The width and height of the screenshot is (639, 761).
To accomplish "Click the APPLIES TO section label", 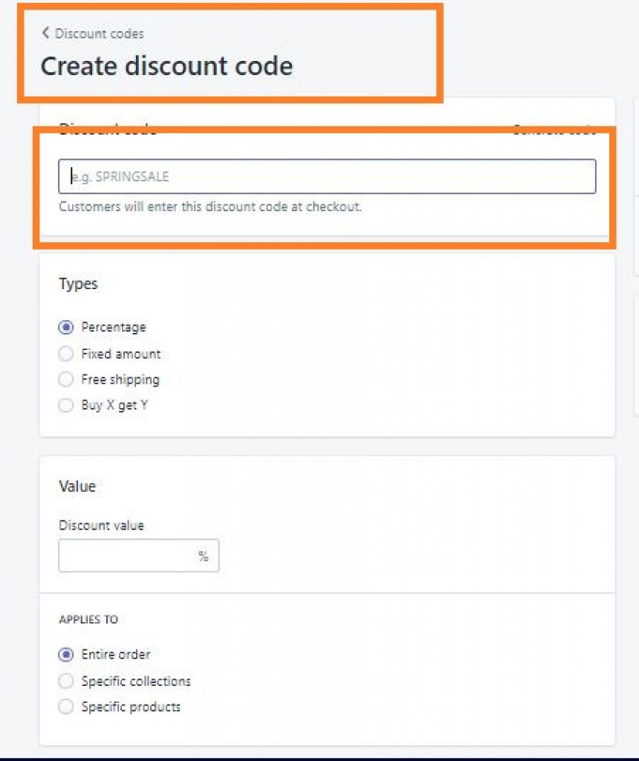I will point(88,619).
